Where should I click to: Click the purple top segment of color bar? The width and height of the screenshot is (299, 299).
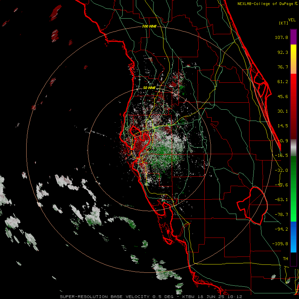click(x=293, y=37)
